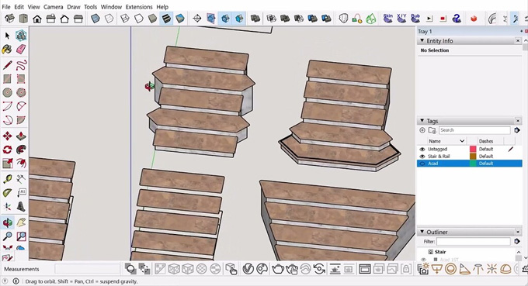The width and height of the screenshot is (528, 286).
Task: Open dashes Default for Stair & Rail
Action: [486, 157]
